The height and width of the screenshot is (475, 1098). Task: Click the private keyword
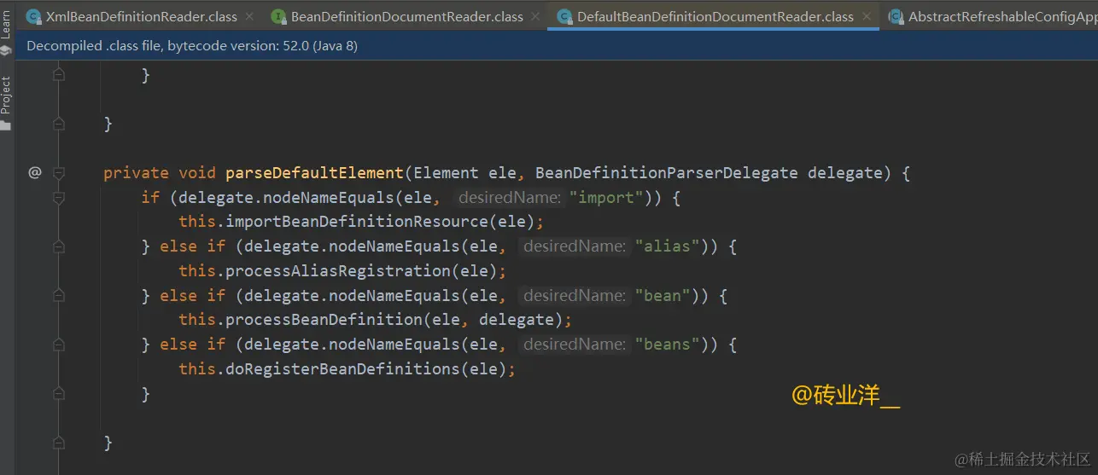[x=136, y=173]
